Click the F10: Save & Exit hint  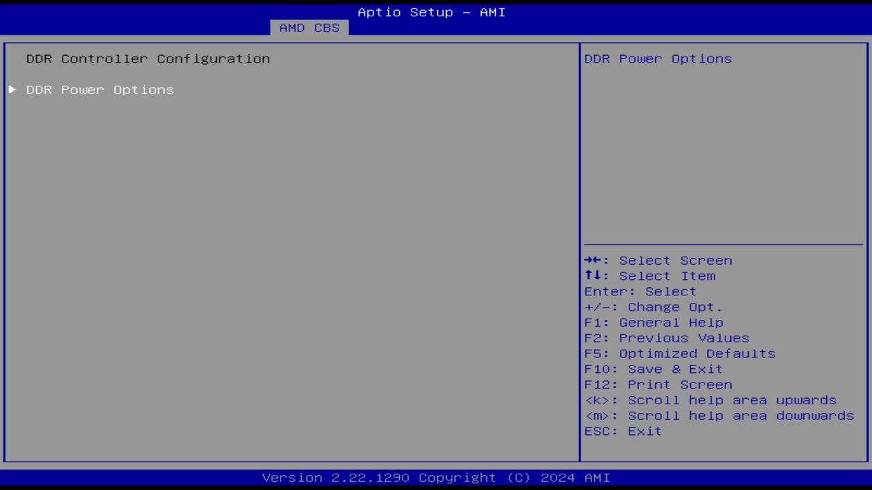(653, 369)
